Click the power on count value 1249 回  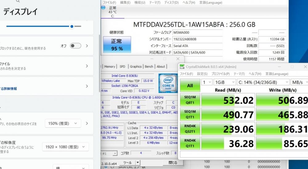[272, 52]
